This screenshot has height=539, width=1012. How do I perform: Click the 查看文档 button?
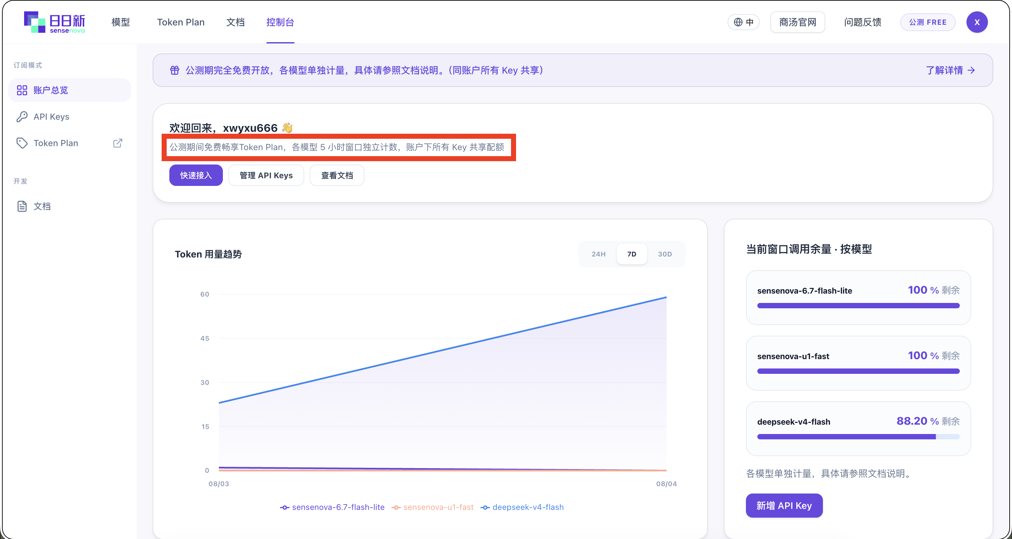click(x=337, y=175)
